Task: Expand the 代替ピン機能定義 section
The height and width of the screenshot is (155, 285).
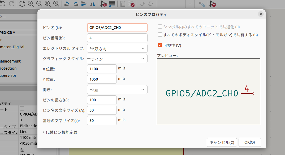Action: [x=60, y=132]
